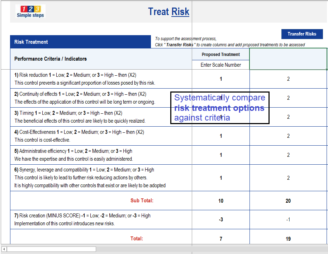Image resolution: width=328 pixels, height=254 pixels.
Task: Select Risk reduction score cell showing 1
Action: point(221,79)
